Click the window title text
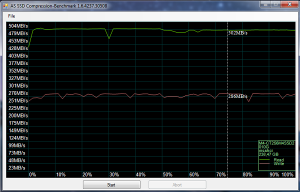 (58, 6)
